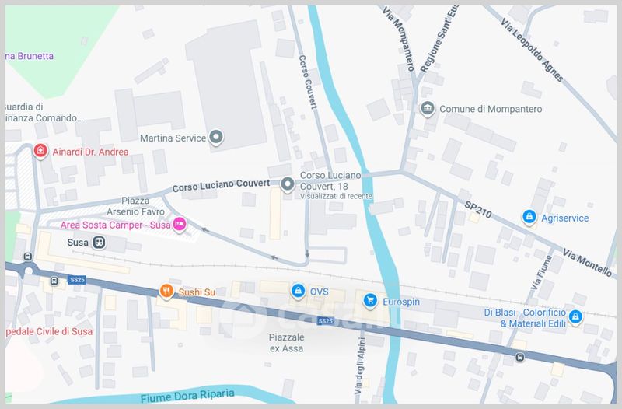
Task: Select the Susa train station icon
Action: [99, 242]
